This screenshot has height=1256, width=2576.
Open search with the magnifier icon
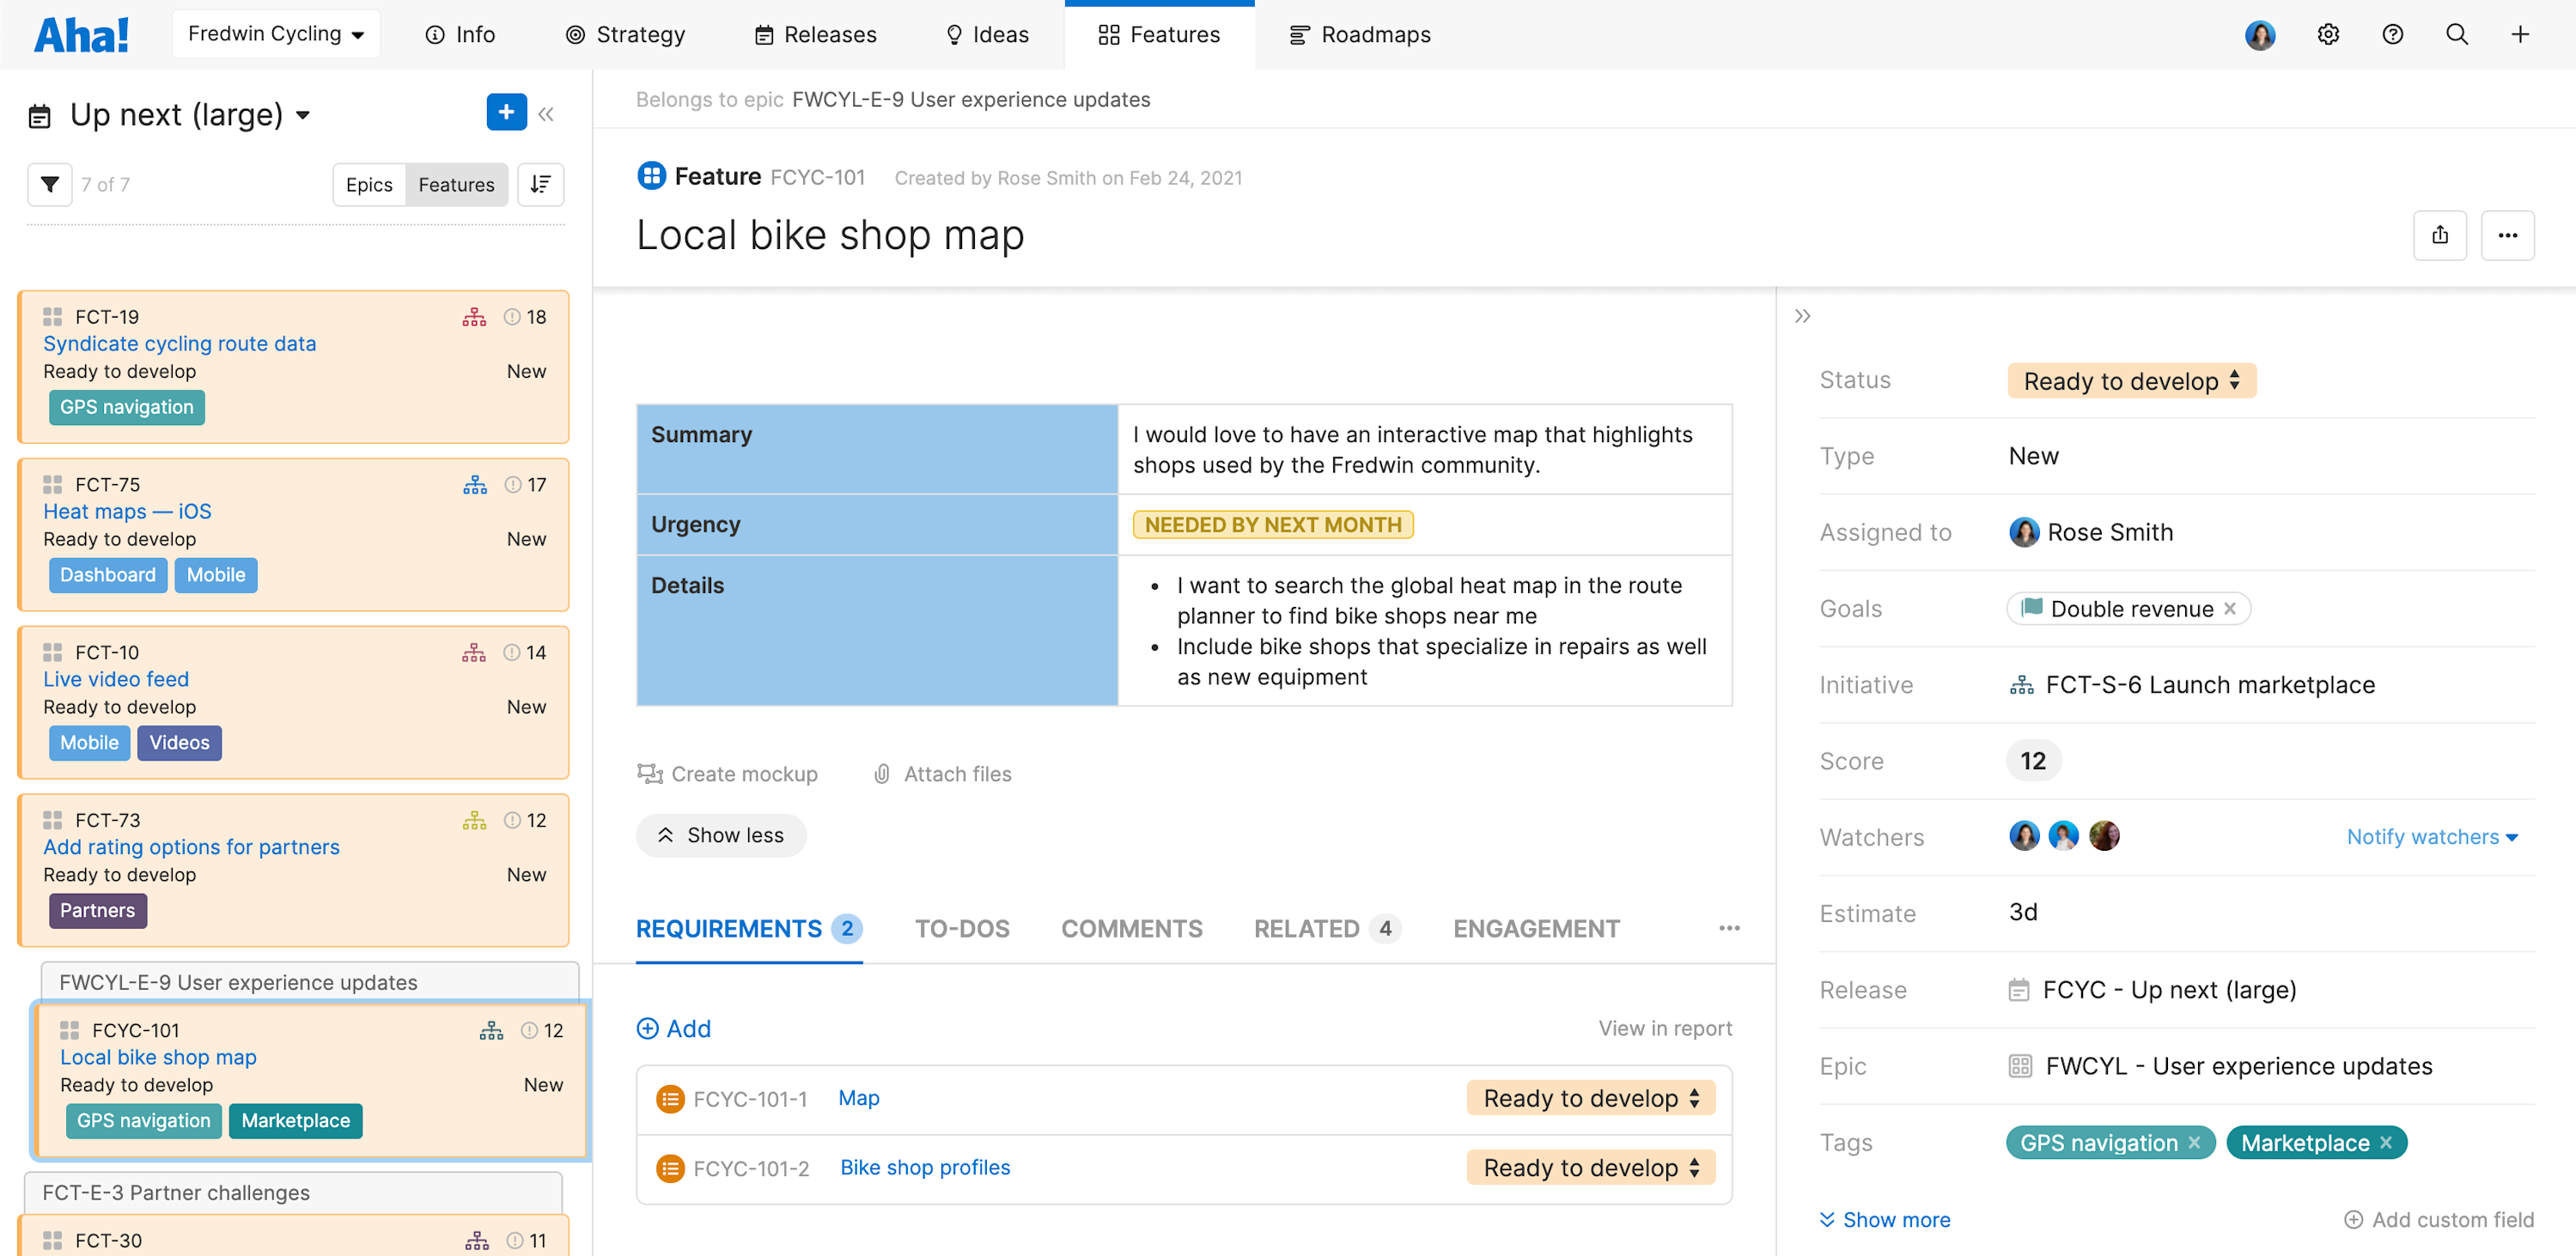click(2457, 34)
